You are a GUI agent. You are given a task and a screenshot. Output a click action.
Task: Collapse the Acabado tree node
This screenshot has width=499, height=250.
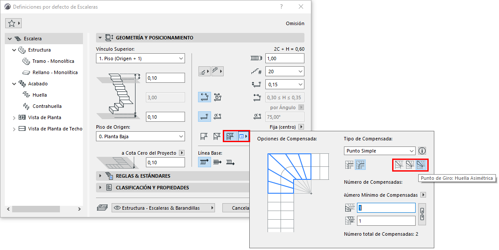pyautogui.click(x=14, y=84)
